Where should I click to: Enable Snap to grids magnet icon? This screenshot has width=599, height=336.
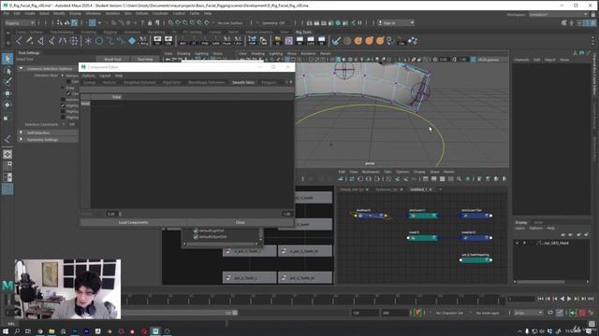pyautogui.click(x=170, y=22)
